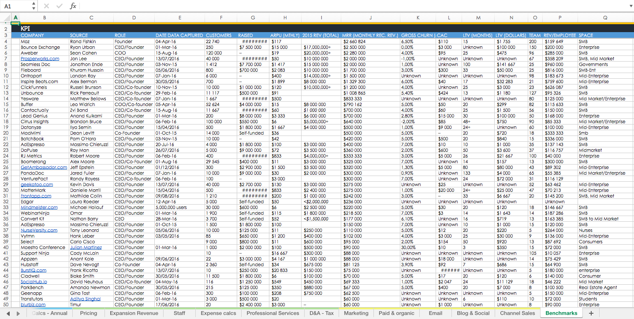Switch to the Pricing sheet tab
This screenshot has width=634, height=319.
coord(89,313)
